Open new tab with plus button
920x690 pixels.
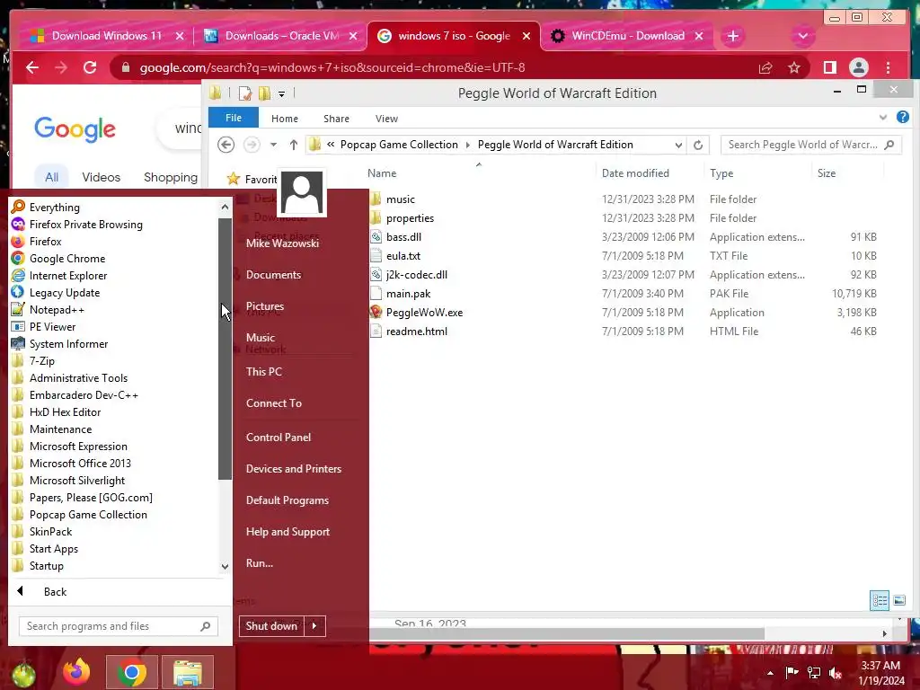[x=732, y=36]
